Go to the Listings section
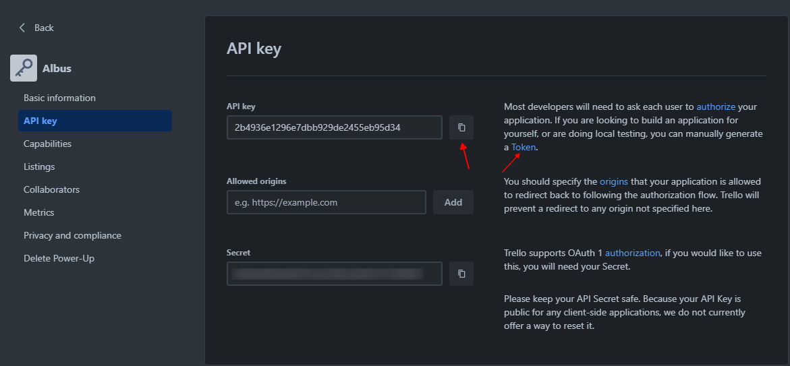This screenshot has width=790, height=366. click(x=39, y=166)
